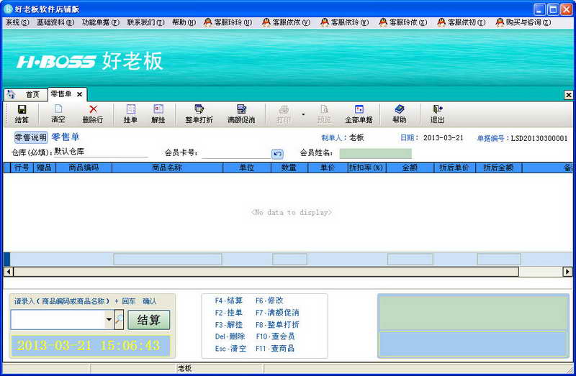Open 系统(S) menu
Image resolution: width=576 pixels, height=376 pixels.
click(17, 22)
